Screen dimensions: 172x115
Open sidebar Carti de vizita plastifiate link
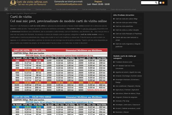click(124, 26)
